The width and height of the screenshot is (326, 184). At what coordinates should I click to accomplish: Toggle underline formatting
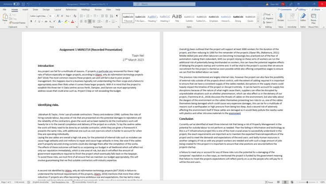(x=39, y=21)
